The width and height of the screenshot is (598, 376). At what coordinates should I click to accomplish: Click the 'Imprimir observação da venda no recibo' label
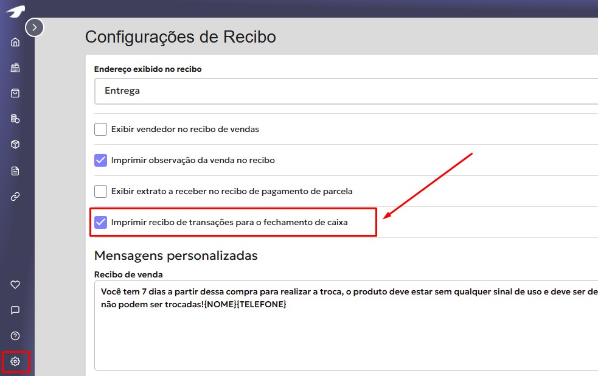[193, 161]
